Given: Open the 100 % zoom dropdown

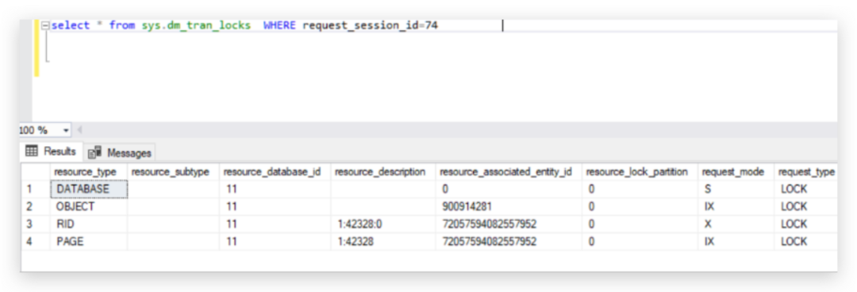Looking at the screenshot, I should pyautogui.click(x=67, y=130).
